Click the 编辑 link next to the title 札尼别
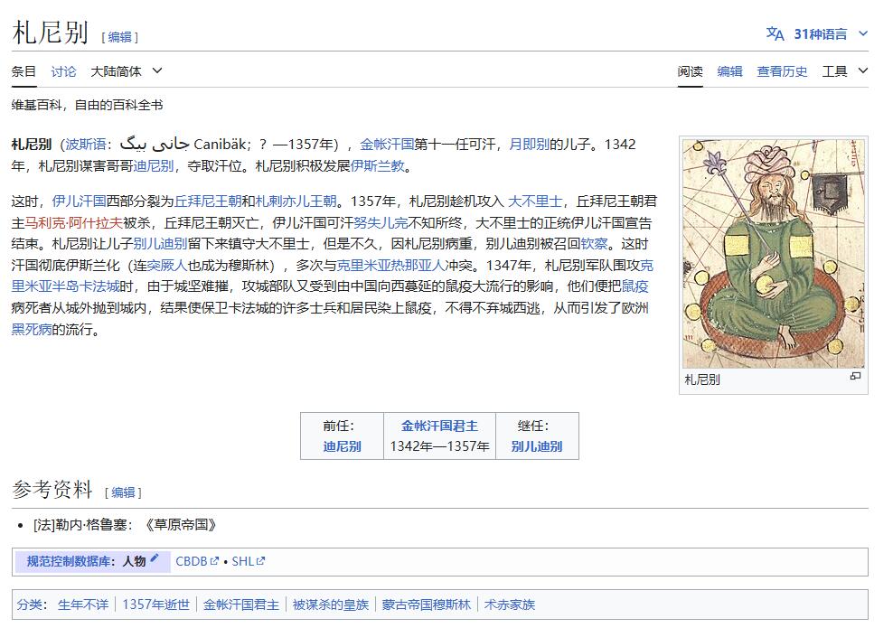The height and width of the screenshot is (628, 893). [x=119, y=37]
